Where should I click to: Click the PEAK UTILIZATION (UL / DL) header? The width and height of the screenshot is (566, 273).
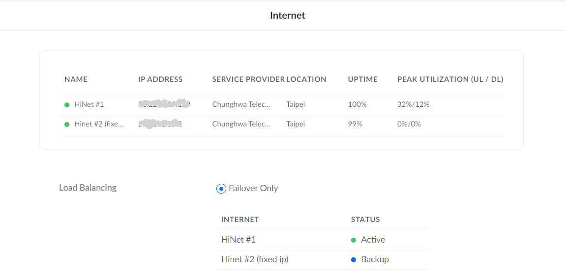click(x=450, y=79)
